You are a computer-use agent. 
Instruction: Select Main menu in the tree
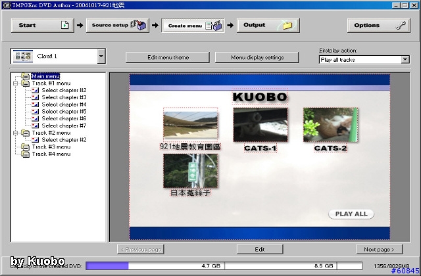point(45,76)
